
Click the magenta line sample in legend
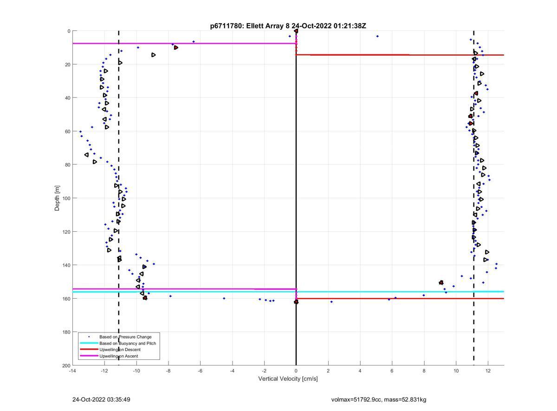(89, 356)
